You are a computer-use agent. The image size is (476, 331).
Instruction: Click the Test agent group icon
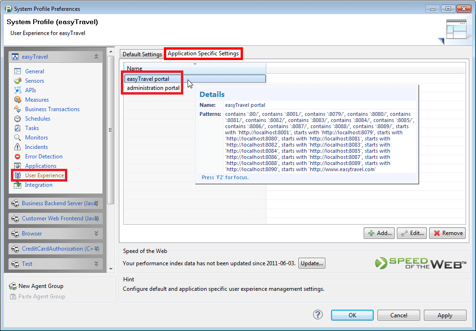tap(15, 264)
